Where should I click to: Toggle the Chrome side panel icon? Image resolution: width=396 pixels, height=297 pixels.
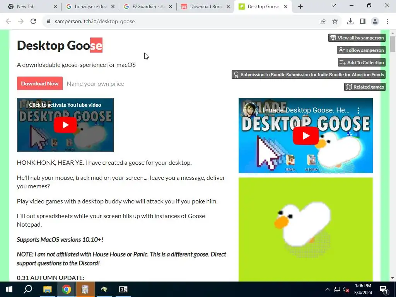pyautogui.click(x=363, y=22)
